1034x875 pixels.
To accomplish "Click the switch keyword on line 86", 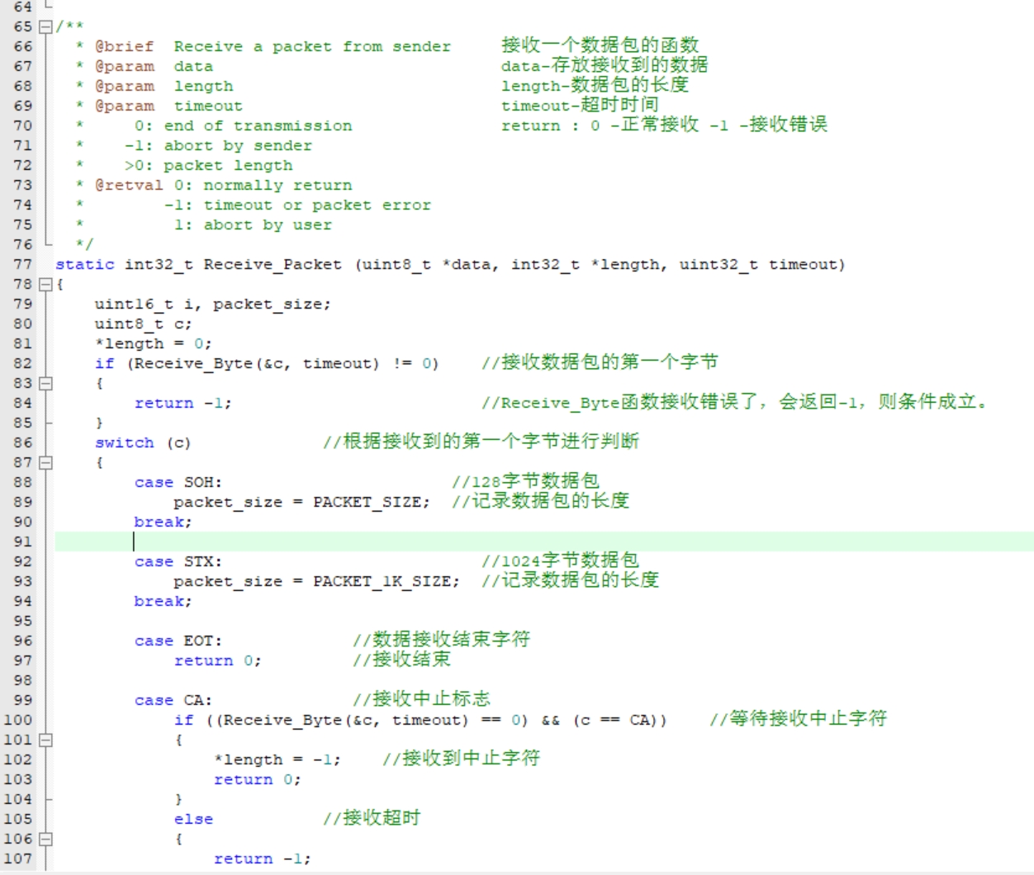I will pos(125,442).
